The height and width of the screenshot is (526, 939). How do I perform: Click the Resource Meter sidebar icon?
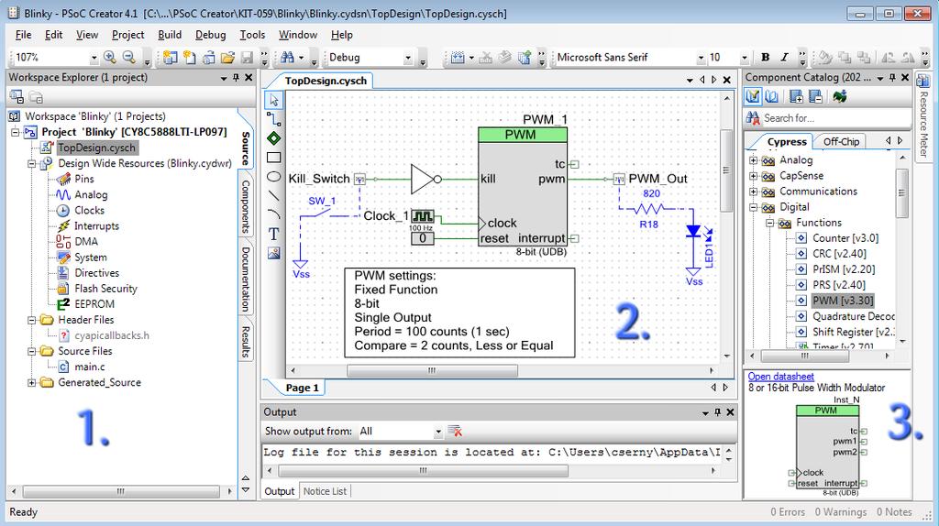pos(922,81)
